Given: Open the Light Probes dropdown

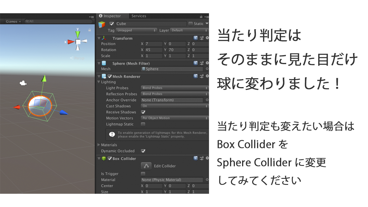Looking at the screenshot, I should click(175, 88).
